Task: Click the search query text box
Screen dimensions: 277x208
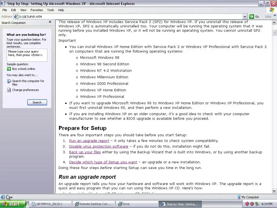Action: [x=27, y=55]
